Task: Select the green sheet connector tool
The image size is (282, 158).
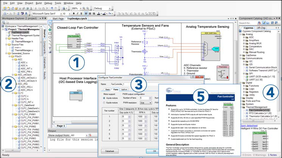Action: tap(50, 30)
